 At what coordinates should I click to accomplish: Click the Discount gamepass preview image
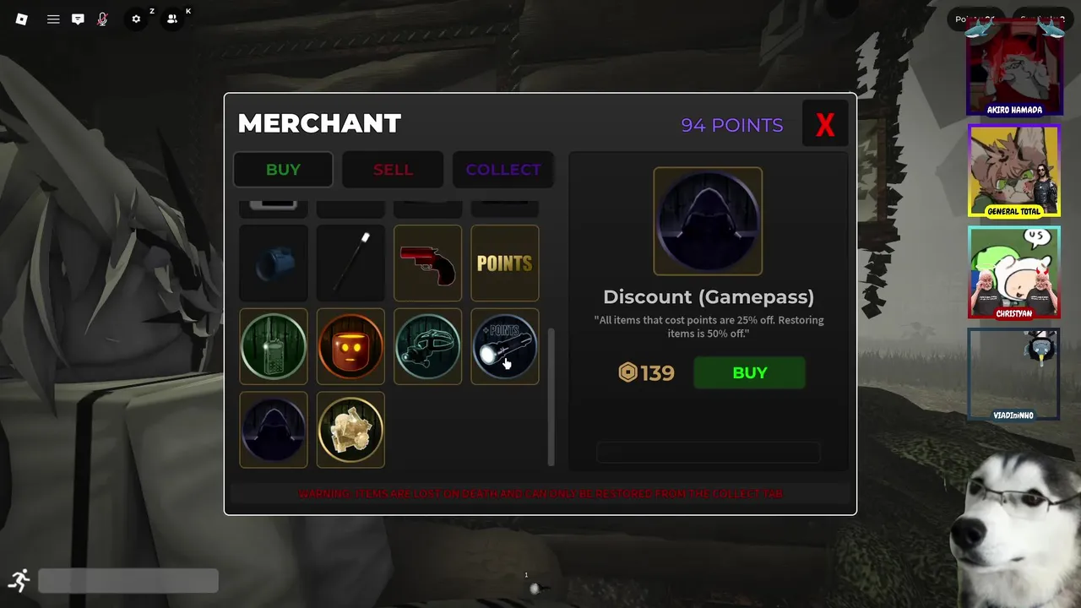[708, 221]
